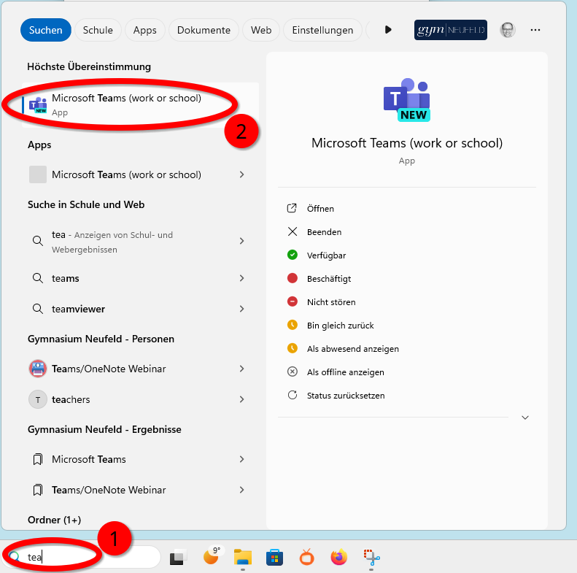Expand the 'tea' web results chevron
Image resolution: width=577 pixels, height=573 pixels.
[x=241, y=241]
